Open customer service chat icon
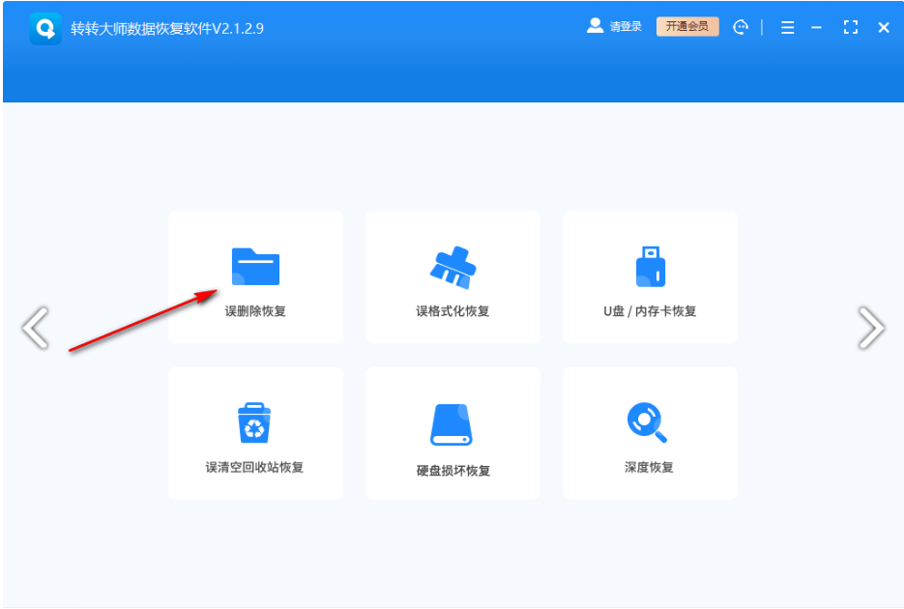The height and width of the screenshot is (609, 904). (741, 27)
